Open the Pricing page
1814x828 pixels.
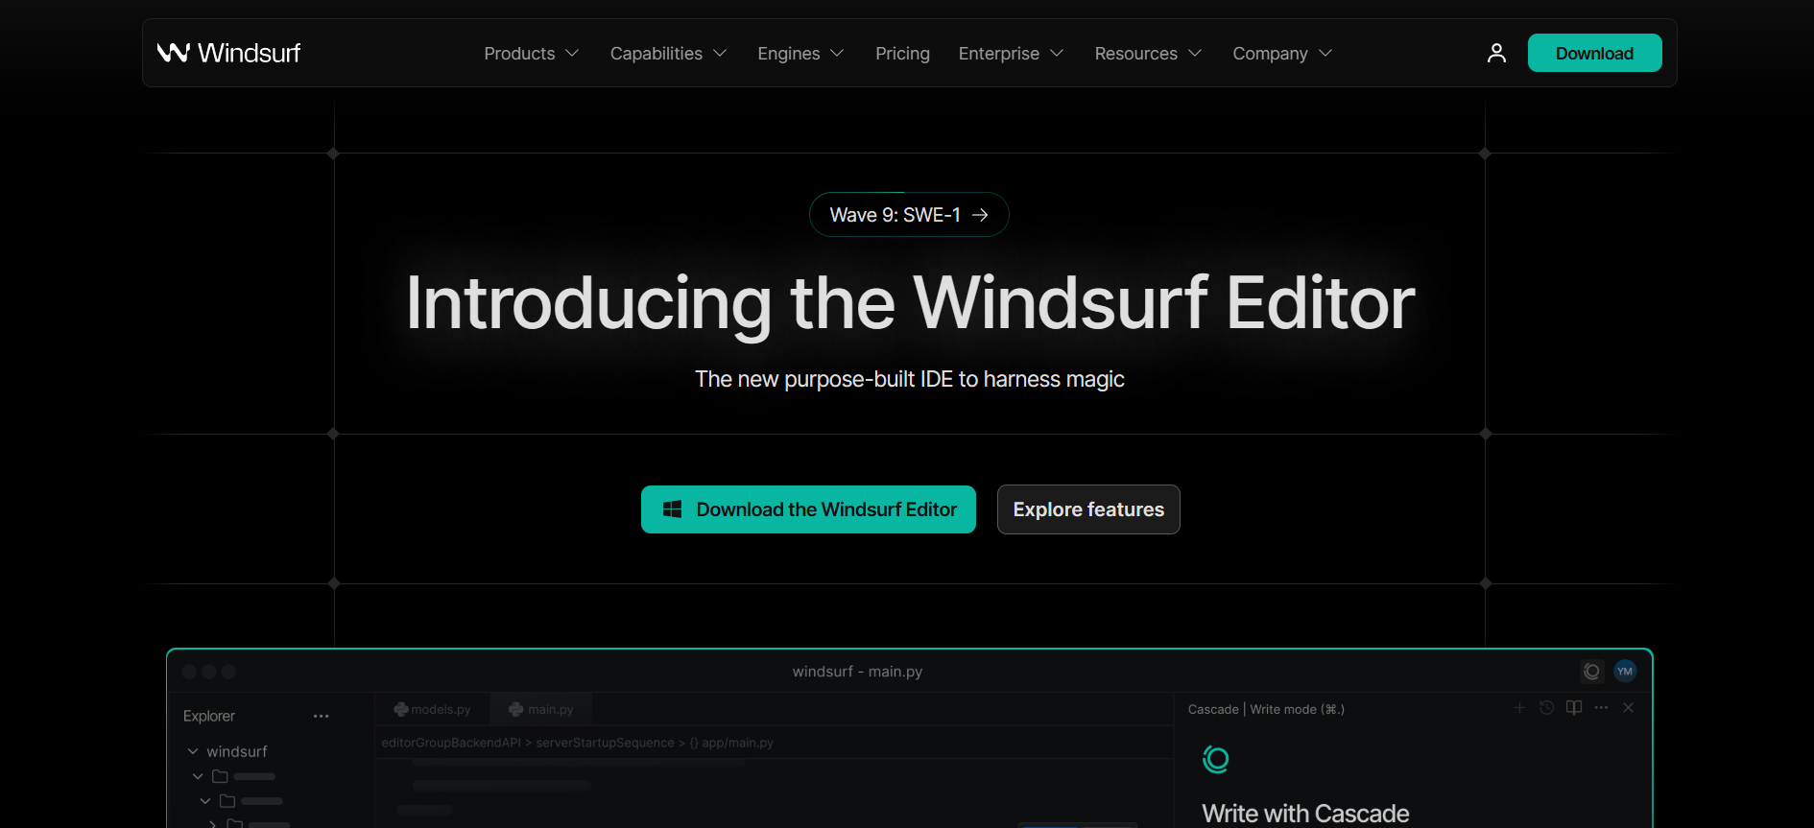[x=902, y=54]
